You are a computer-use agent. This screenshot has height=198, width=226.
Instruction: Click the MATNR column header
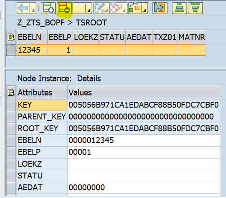tap(192, 37)
